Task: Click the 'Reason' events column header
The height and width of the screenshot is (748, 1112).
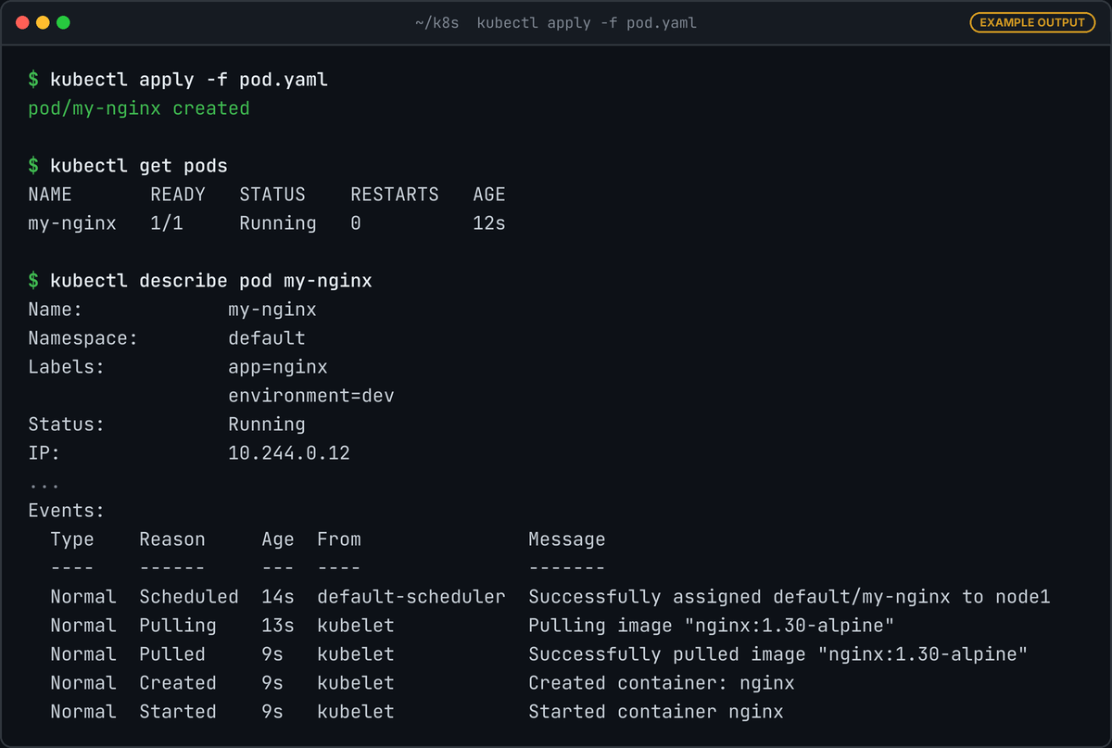Action: [x=172, y=539]
